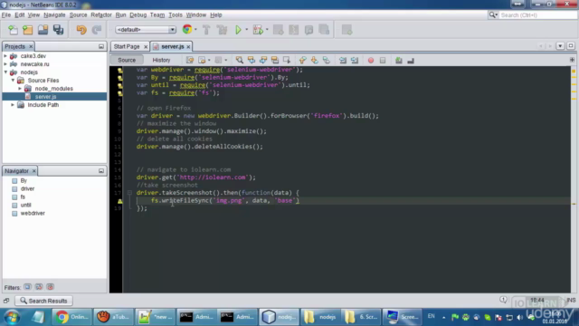Image resolution: width=579 pixels, height=326 pixels.
Task: Toggle Highlight Search in editor toolbar
Action: 275,61
